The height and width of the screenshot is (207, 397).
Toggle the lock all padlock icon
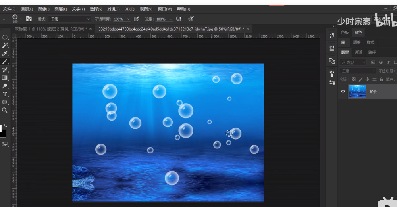pos(381,79)
